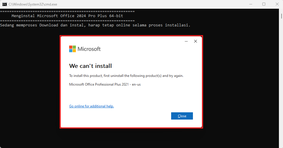Image resolution: width=283 pixels, height=148 pixels.
Task: Minimize the Microsoft installer dialog
Action: point(186,41)
